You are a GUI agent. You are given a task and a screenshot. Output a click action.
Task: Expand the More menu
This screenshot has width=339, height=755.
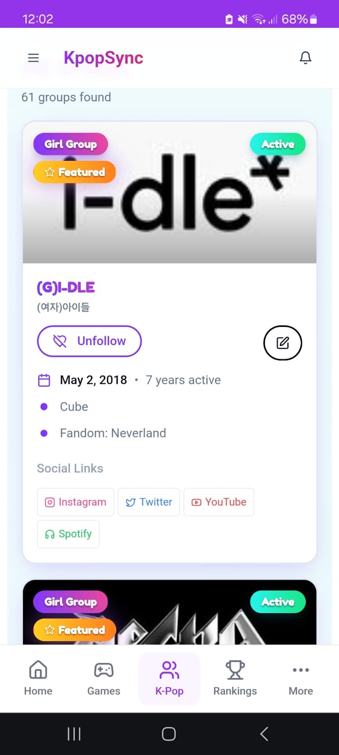301,678
